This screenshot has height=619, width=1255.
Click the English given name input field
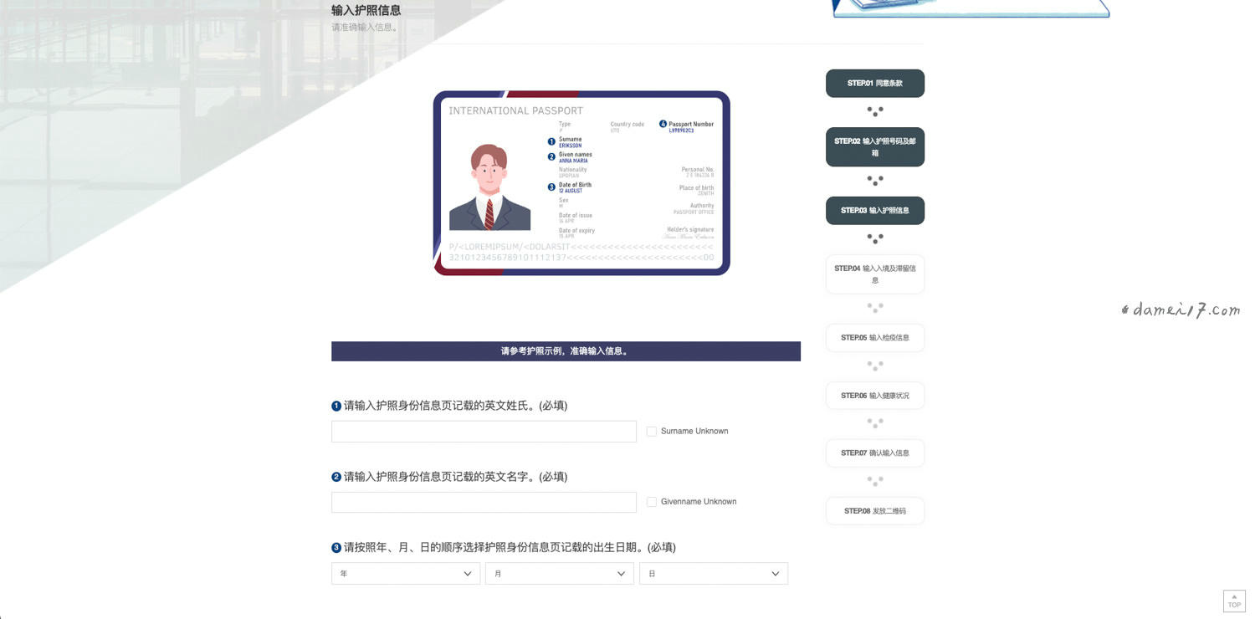pyautogui.click(x=484, y=501)
